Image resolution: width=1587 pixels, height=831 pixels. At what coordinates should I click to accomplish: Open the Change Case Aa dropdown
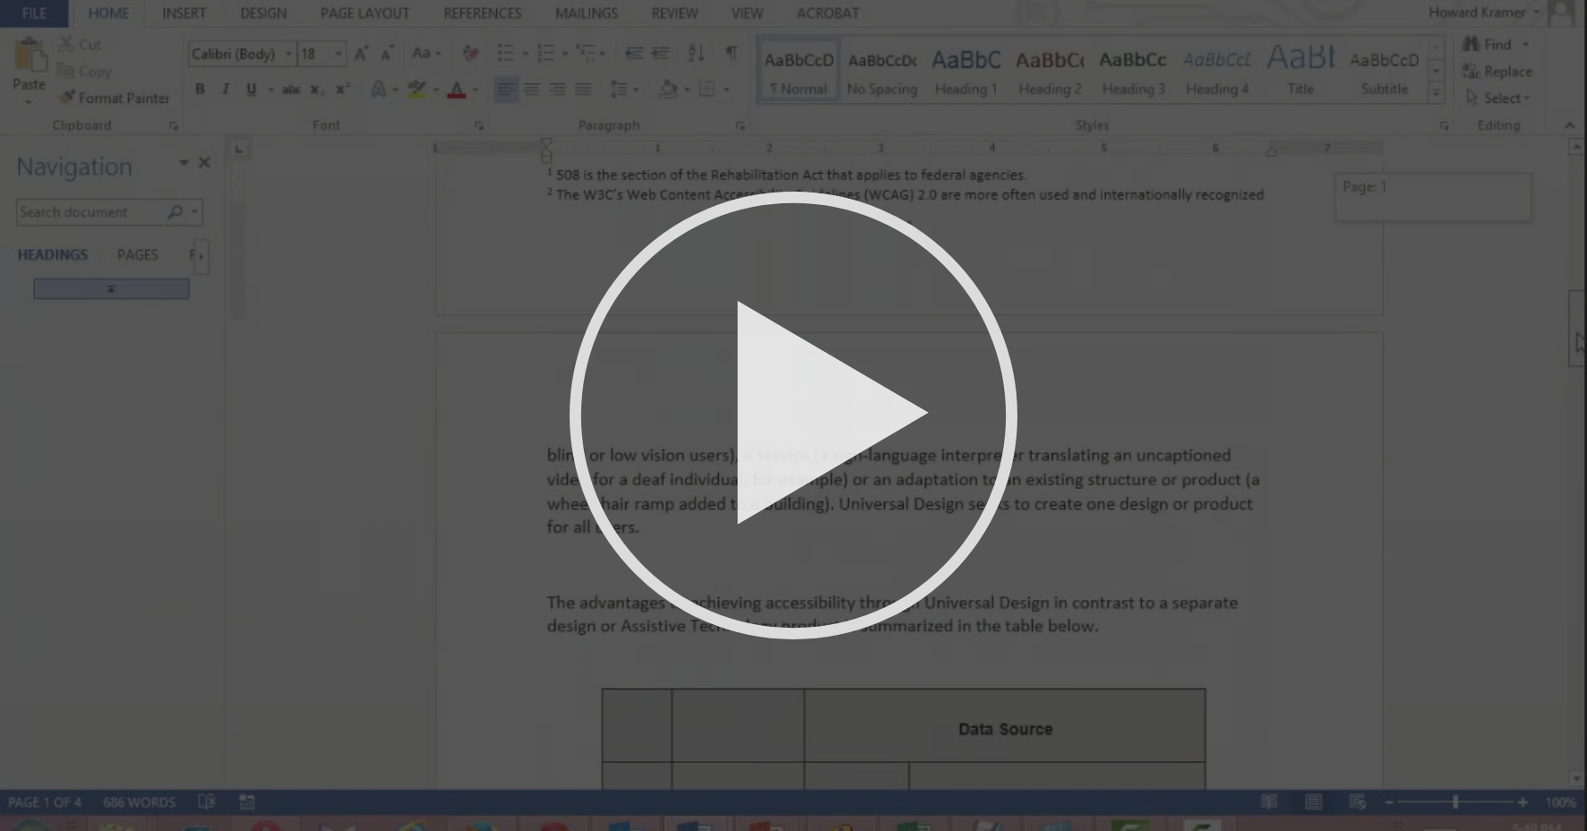[x=426, y=54]
